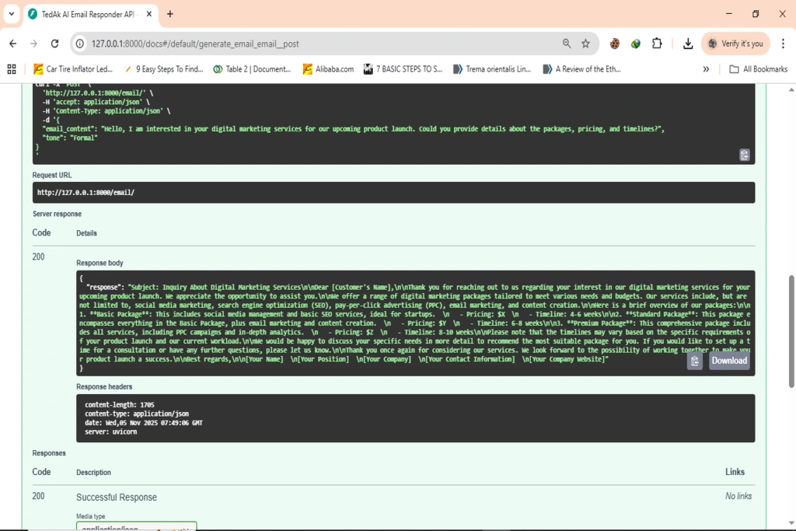Click the content-type: application/json header line
796x531 pixels.
click(137, 414)
